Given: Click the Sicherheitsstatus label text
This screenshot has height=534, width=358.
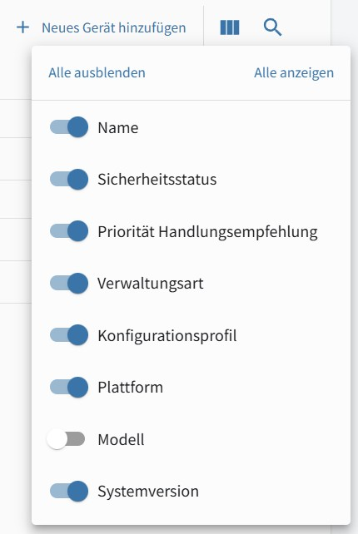Looking at the screenshot, I should [x=157, y=179].
